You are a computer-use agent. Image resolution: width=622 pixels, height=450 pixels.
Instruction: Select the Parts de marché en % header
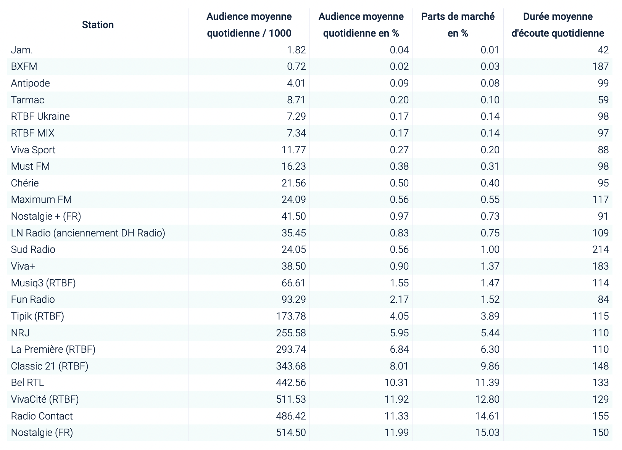458,25
